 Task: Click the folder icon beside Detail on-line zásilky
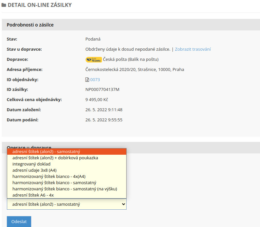4,5
